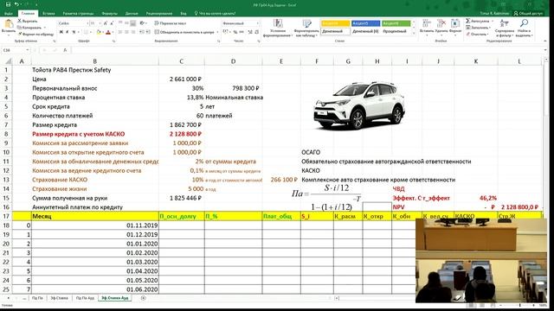Screen dimensions: 554x311
Task: Toggle bold formatting Ж
Action: tap(61, 32)
